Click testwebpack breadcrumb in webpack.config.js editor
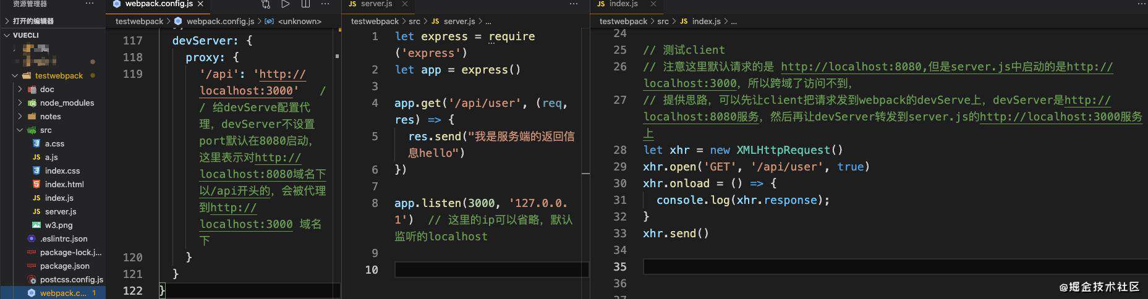Image resolution: width=1148 pixels, height=299 pixels. (139, 21)
